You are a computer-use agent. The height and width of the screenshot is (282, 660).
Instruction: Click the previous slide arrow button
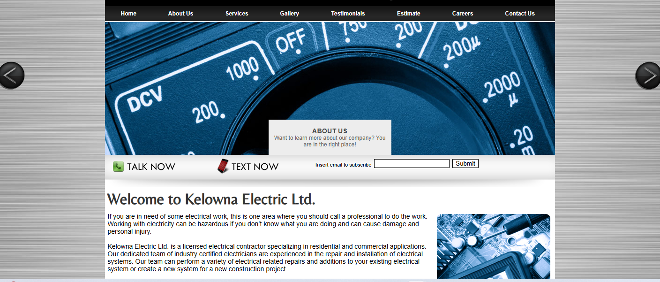point(12,75)
